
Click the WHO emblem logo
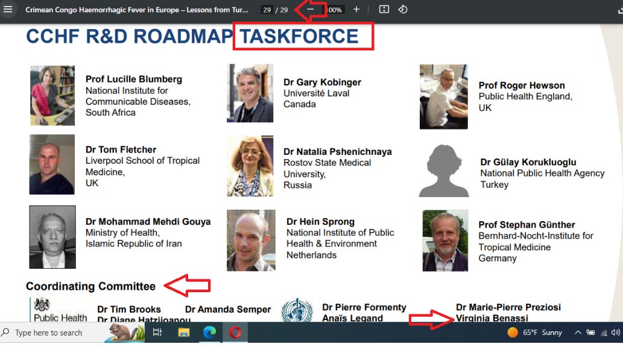[297, 310]
